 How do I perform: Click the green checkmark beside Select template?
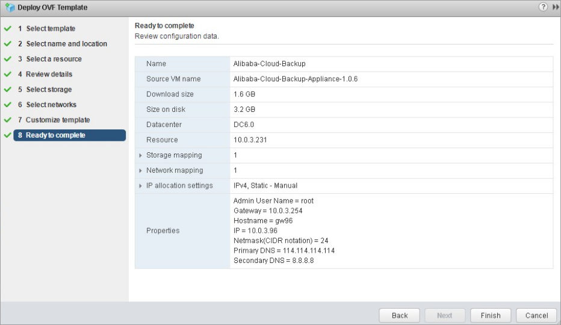[x=8, y=28]
